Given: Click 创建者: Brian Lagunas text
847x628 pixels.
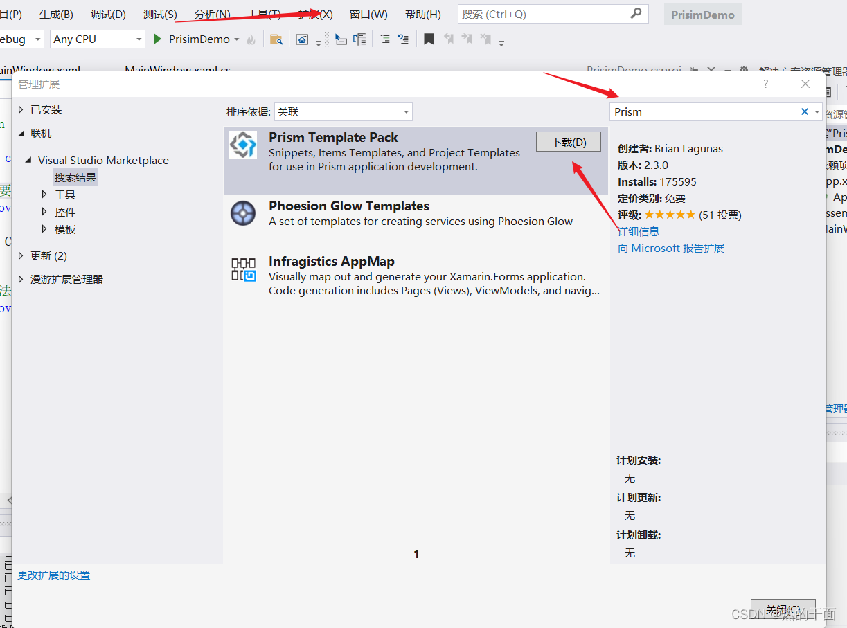Looking at the screenshot, I should click(x=669, y=148).
